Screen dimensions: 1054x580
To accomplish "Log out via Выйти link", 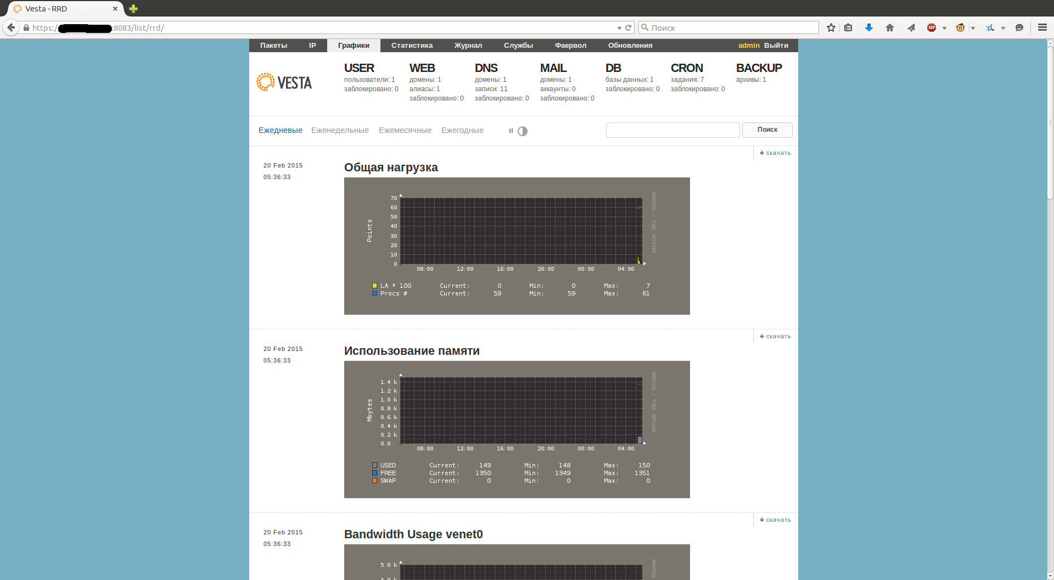I will pos(776,46).
